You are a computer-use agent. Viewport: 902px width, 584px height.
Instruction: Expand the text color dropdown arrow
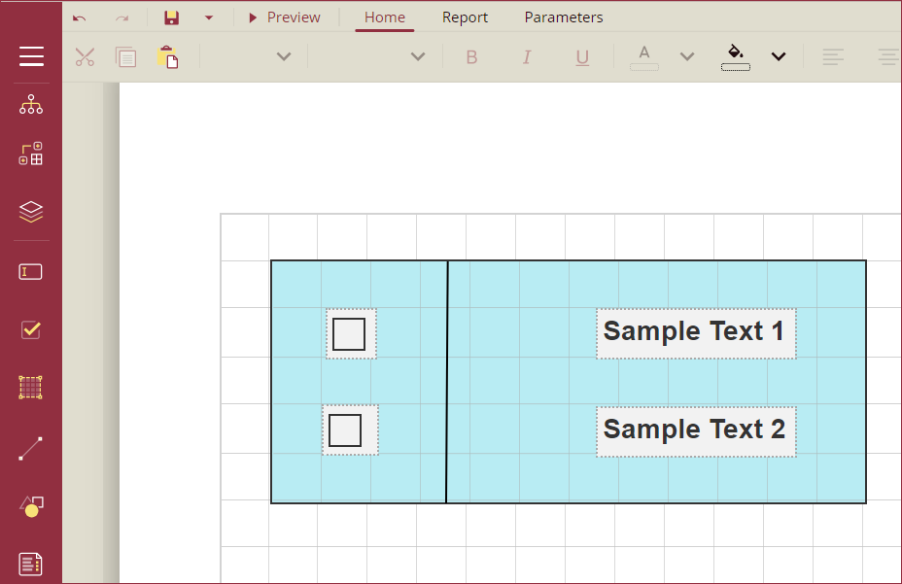[687, 56]
